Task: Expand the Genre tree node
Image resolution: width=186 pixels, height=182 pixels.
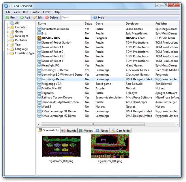Action: [x=8, y=32]
